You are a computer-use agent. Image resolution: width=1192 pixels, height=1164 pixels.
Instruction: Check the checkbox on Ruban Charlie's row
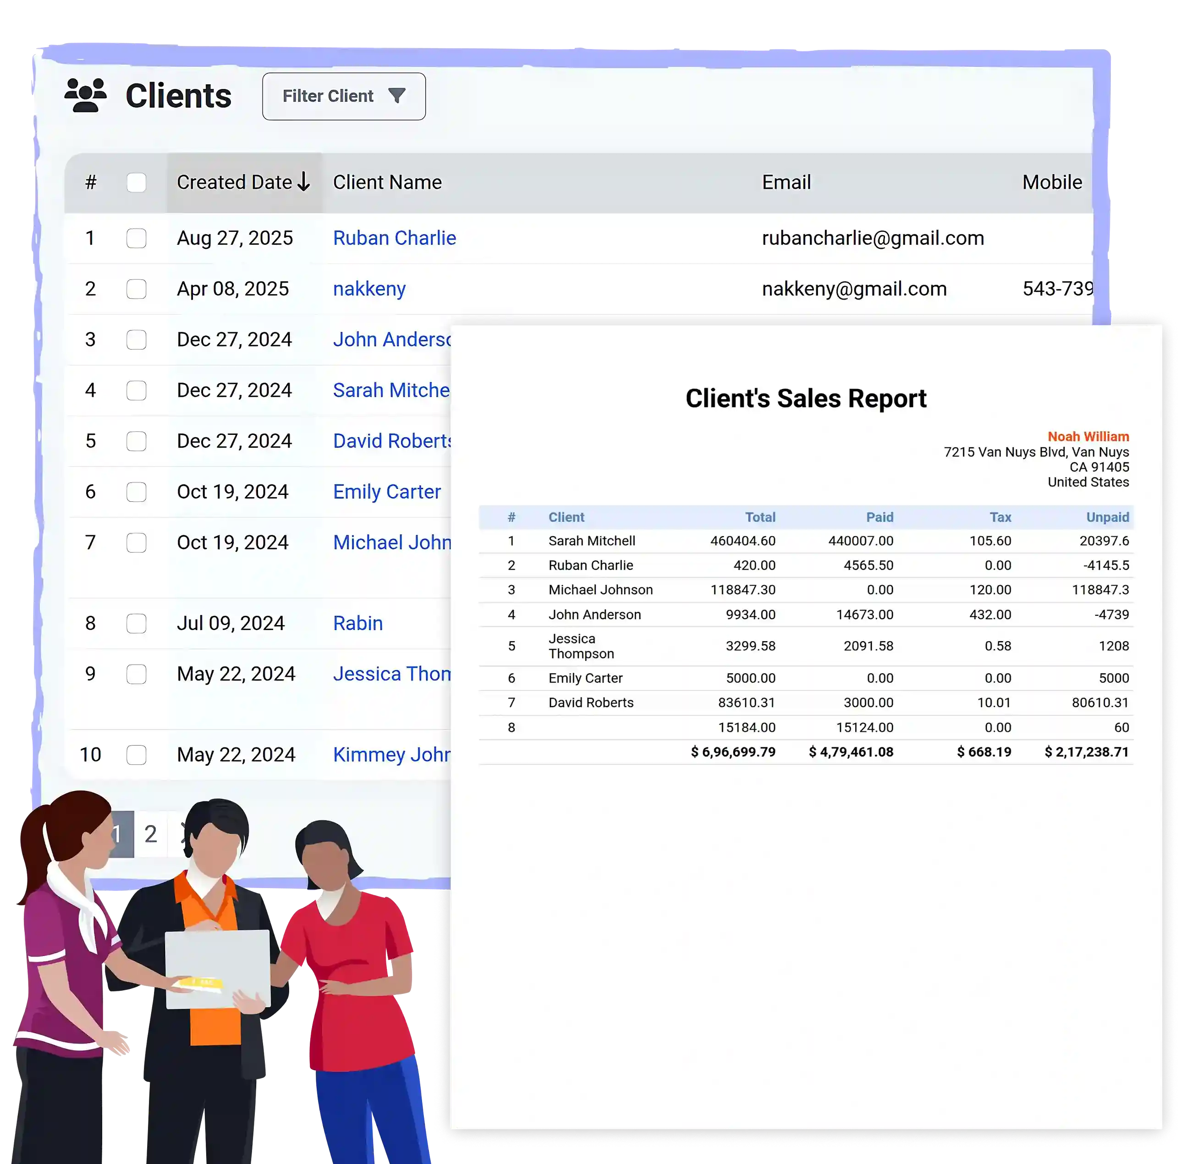136,239
